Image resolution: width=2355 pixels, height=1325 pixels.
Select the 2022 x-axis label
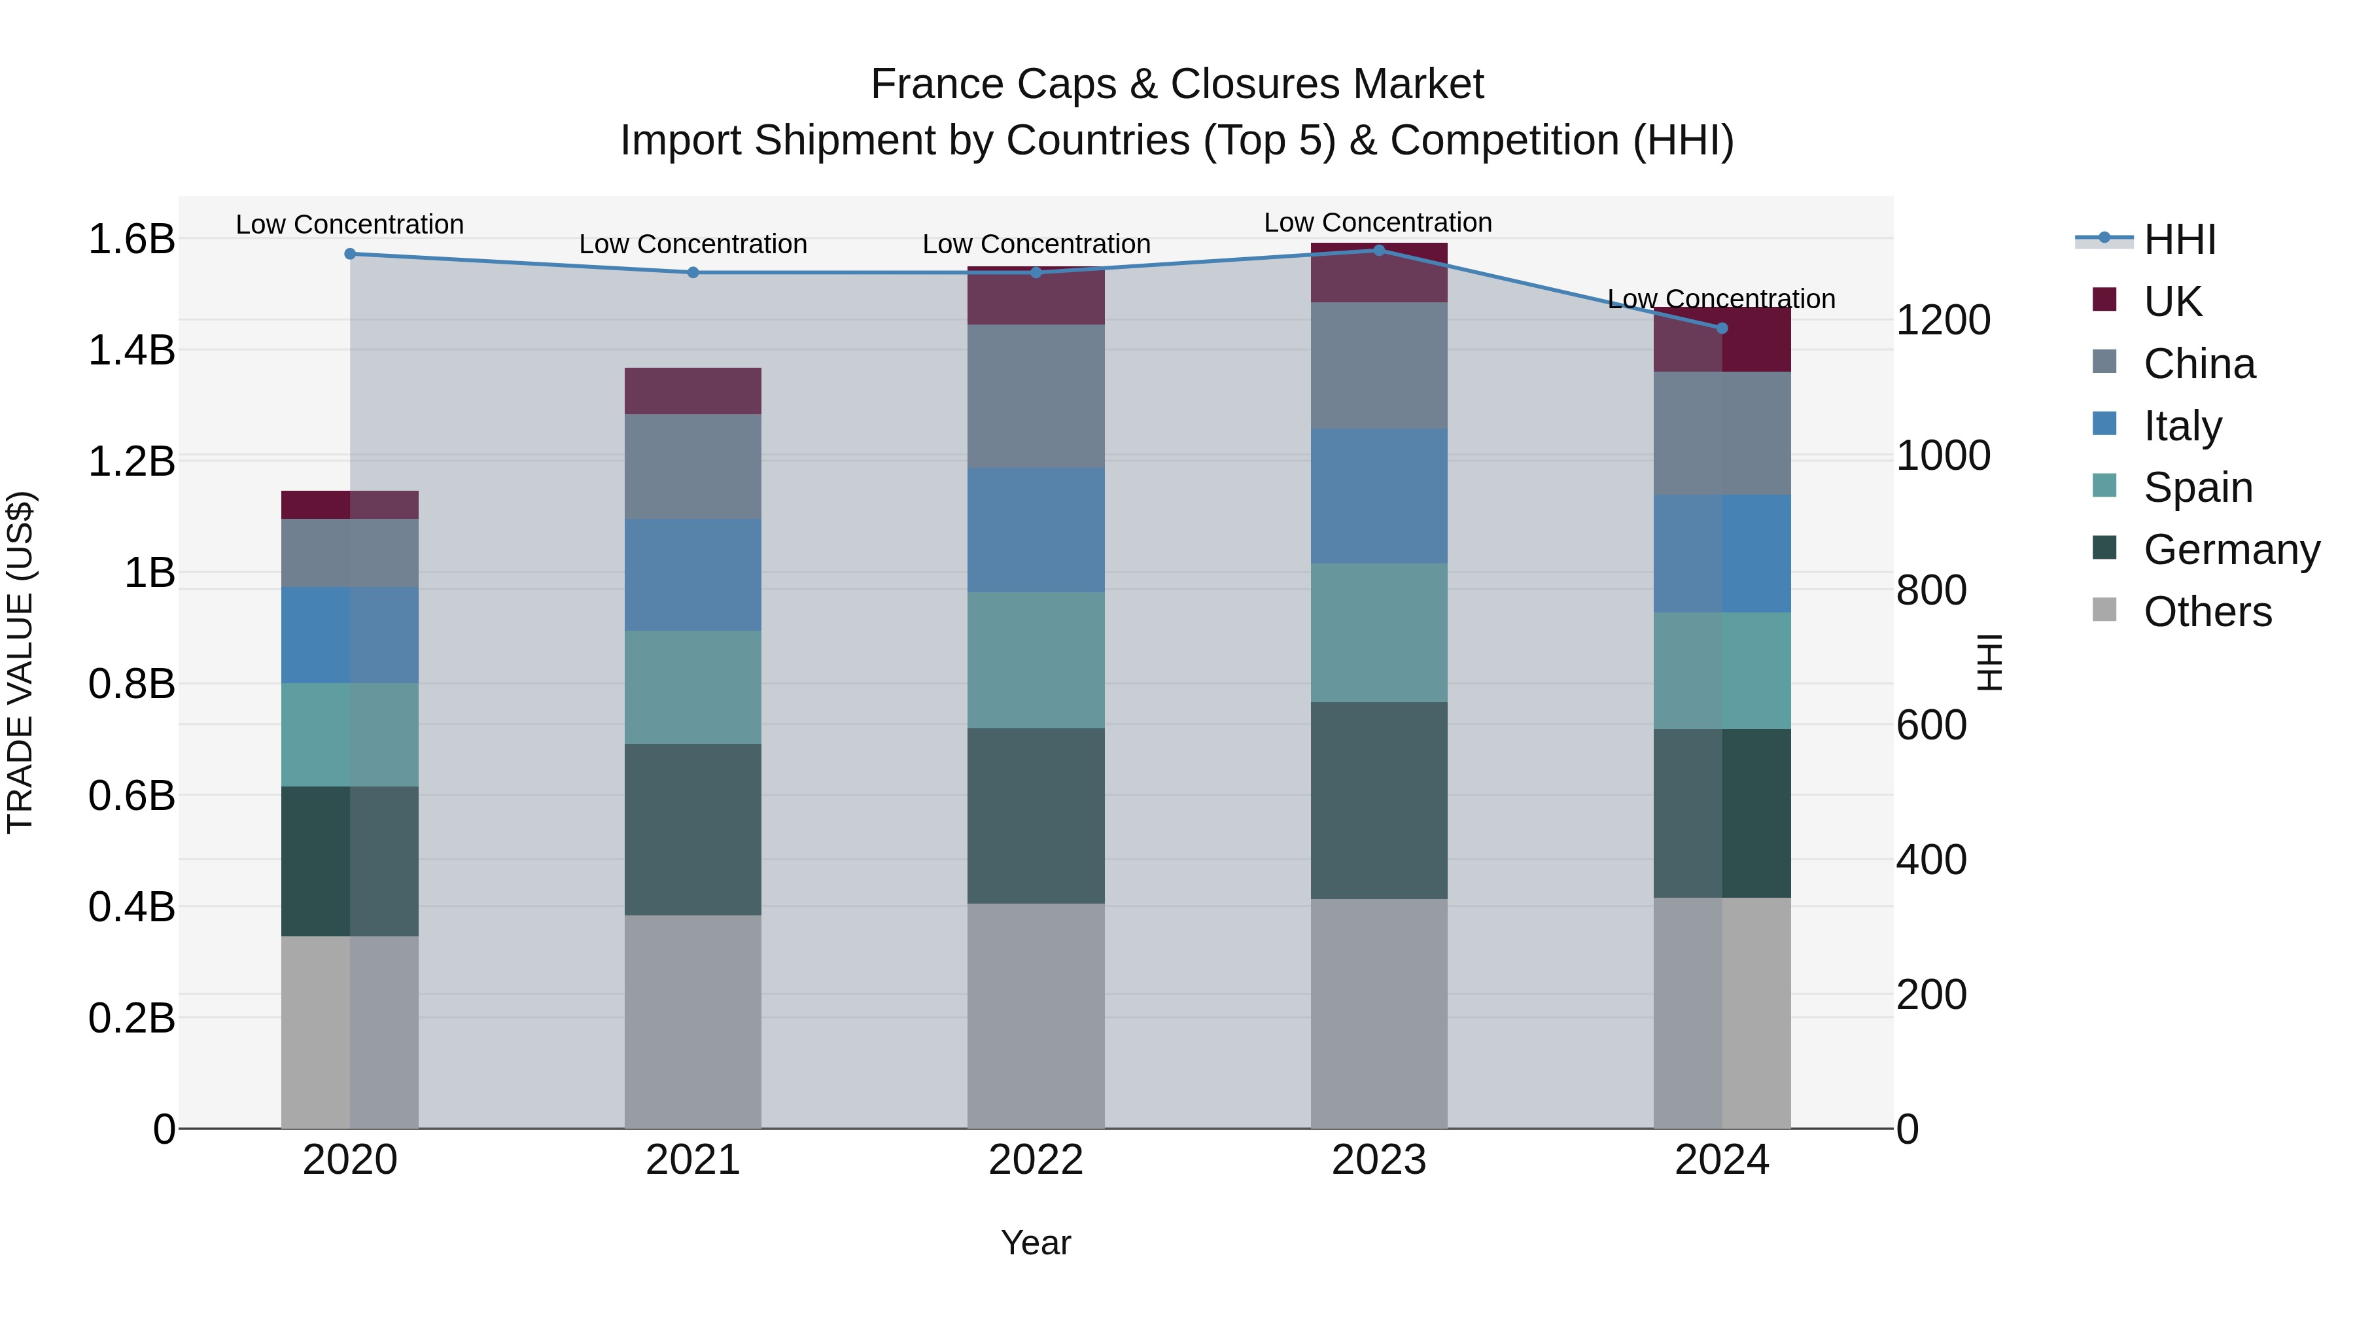pyautogui.click(x=1036, y=1160)
